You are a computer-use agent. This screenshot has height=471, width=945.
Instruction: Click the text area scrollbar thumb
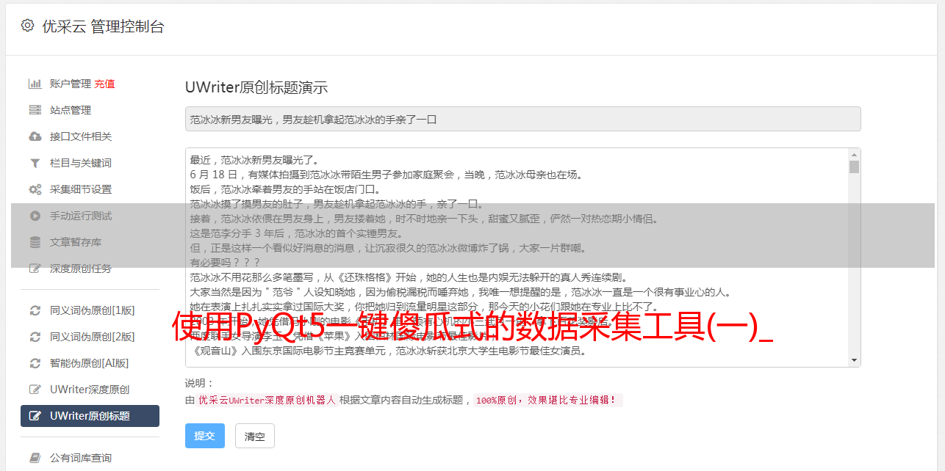[854, 167]
